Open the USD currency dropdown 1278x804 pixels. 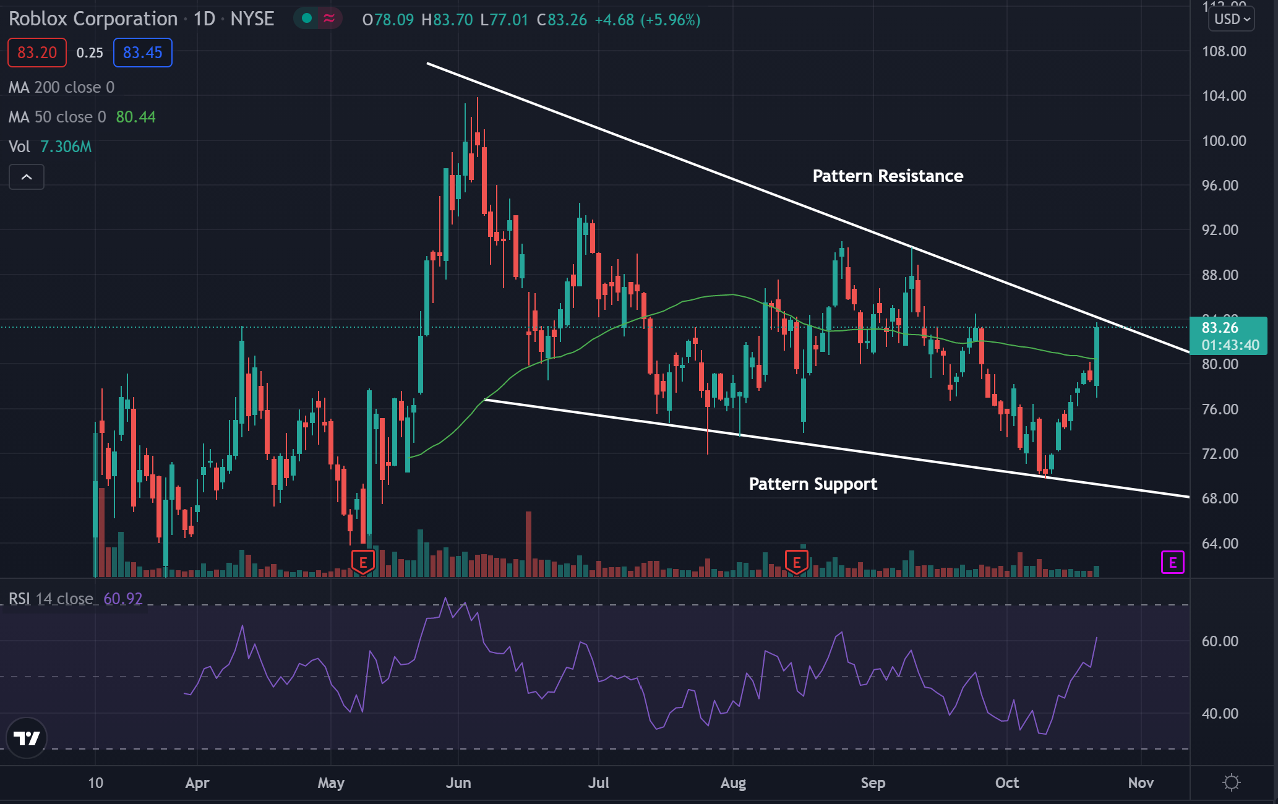[x=1231, y=19]
